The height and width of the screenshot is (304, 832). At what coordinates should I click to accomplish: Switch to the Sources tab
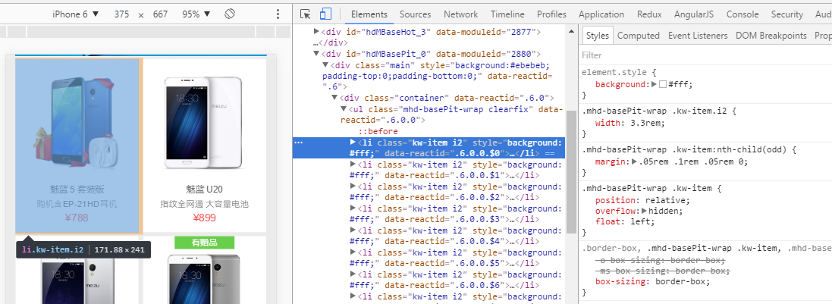point(416,14)
